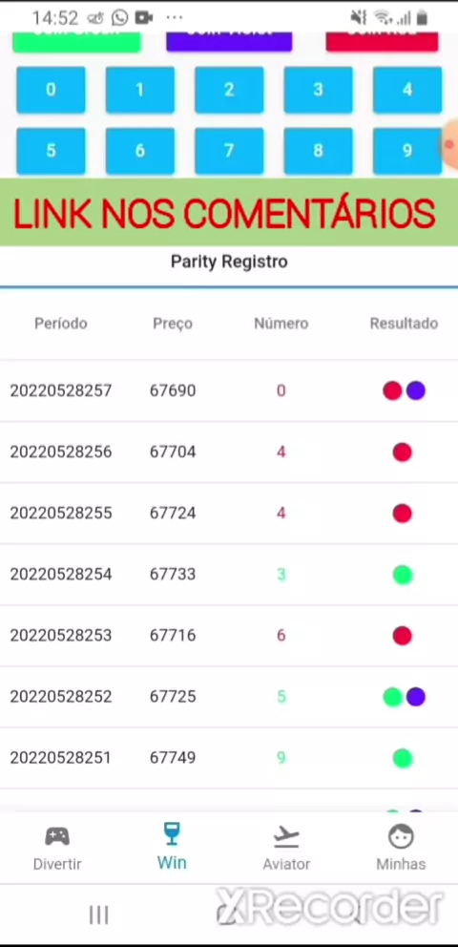Image resolution: width=458 pixels, height=947 pixels.
Task: Select number 3 tile
Action: [x=318, y=90]
